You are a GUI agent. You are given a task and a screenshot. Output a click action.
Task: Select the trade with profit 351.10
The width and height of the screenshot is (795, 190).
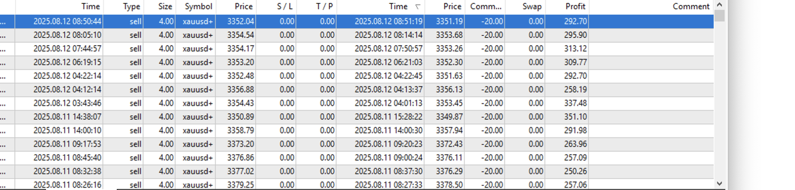tap(575, 117)
